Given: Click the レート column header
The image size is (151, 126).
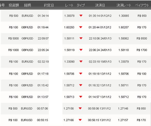Looking at the screenshot, I should pyautogui.click(x=69, y=5).
